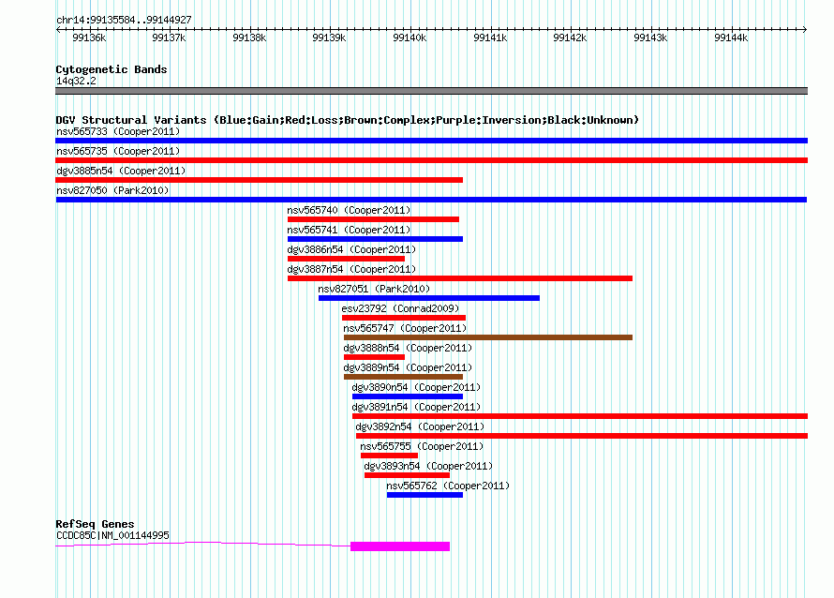Open the nsv565747 (Cooper2011) label
This screenshot has width=834, height=598.
pos(405,328)
